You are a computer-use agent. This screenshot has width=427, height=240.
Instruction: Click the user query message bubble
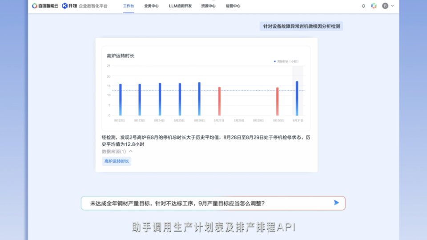coord(301,26)
